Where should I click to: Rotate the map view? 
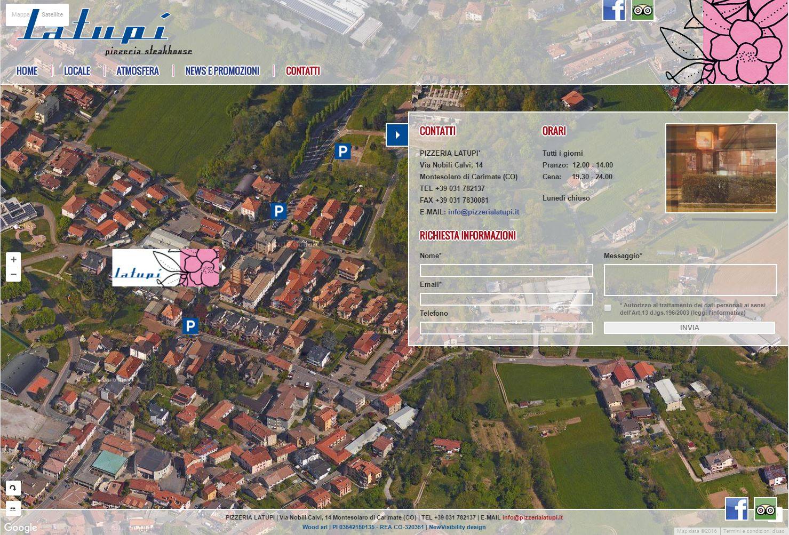[x=13, y=488]
